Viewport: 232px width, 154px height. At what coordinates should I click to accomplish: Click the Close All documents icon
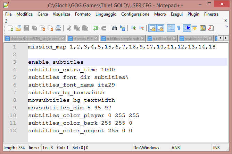click(50, 28)
